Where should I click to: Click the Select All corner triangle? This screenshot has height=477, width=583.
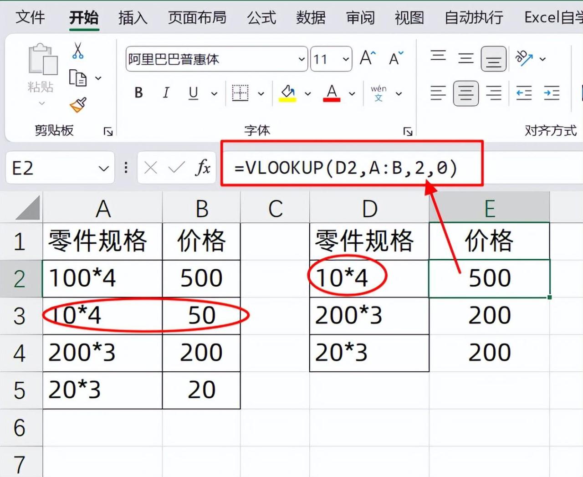(27, 208)
